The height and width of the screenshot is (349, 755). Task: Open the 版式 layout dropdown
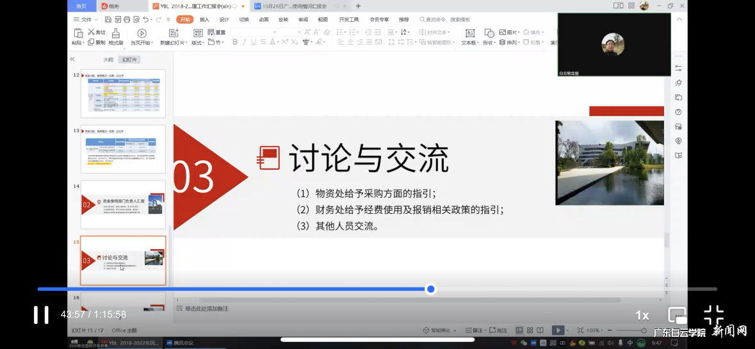point(198,42)
